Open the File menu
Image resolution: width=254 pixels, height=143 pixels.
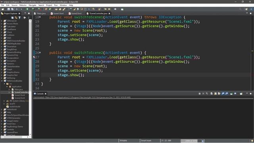click(3, 5)
